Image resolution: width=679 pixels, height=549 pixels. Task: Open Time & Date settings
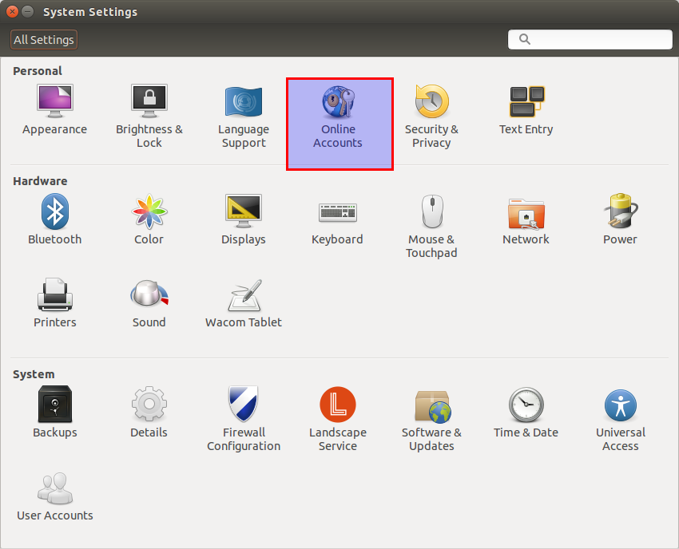[x=526, y=413]
